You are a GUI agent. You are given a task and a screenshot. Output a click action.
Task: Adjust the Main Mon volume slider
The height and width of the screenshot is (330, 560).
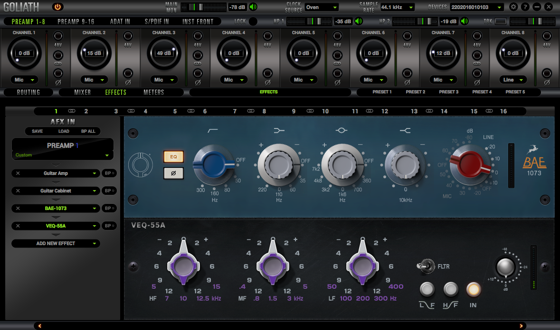(x=204, y=7)
